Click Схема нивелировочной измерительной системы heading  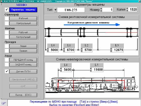[x=92, y=59]
